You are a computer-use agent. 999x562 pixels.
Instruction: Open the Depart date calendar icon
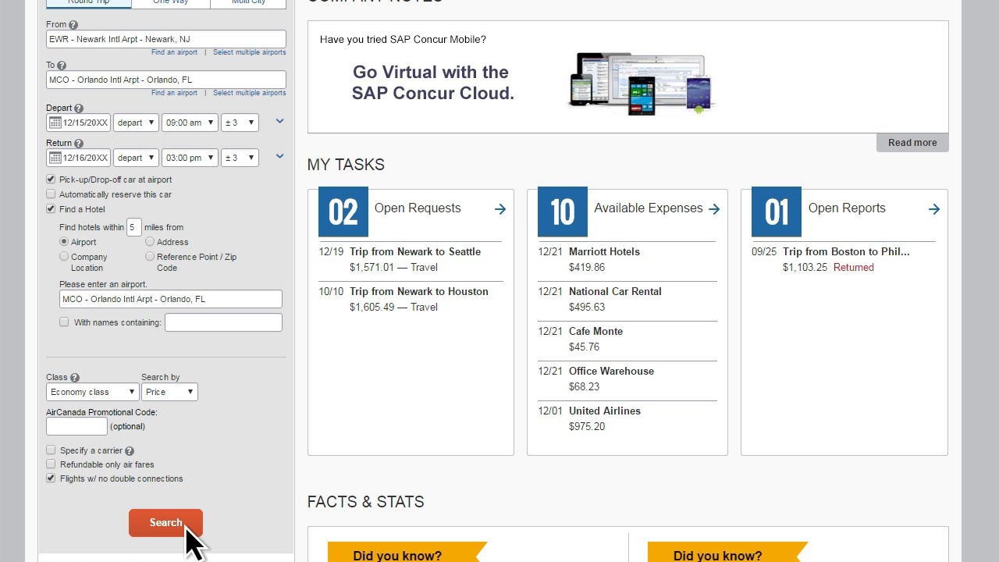point(55,123)
